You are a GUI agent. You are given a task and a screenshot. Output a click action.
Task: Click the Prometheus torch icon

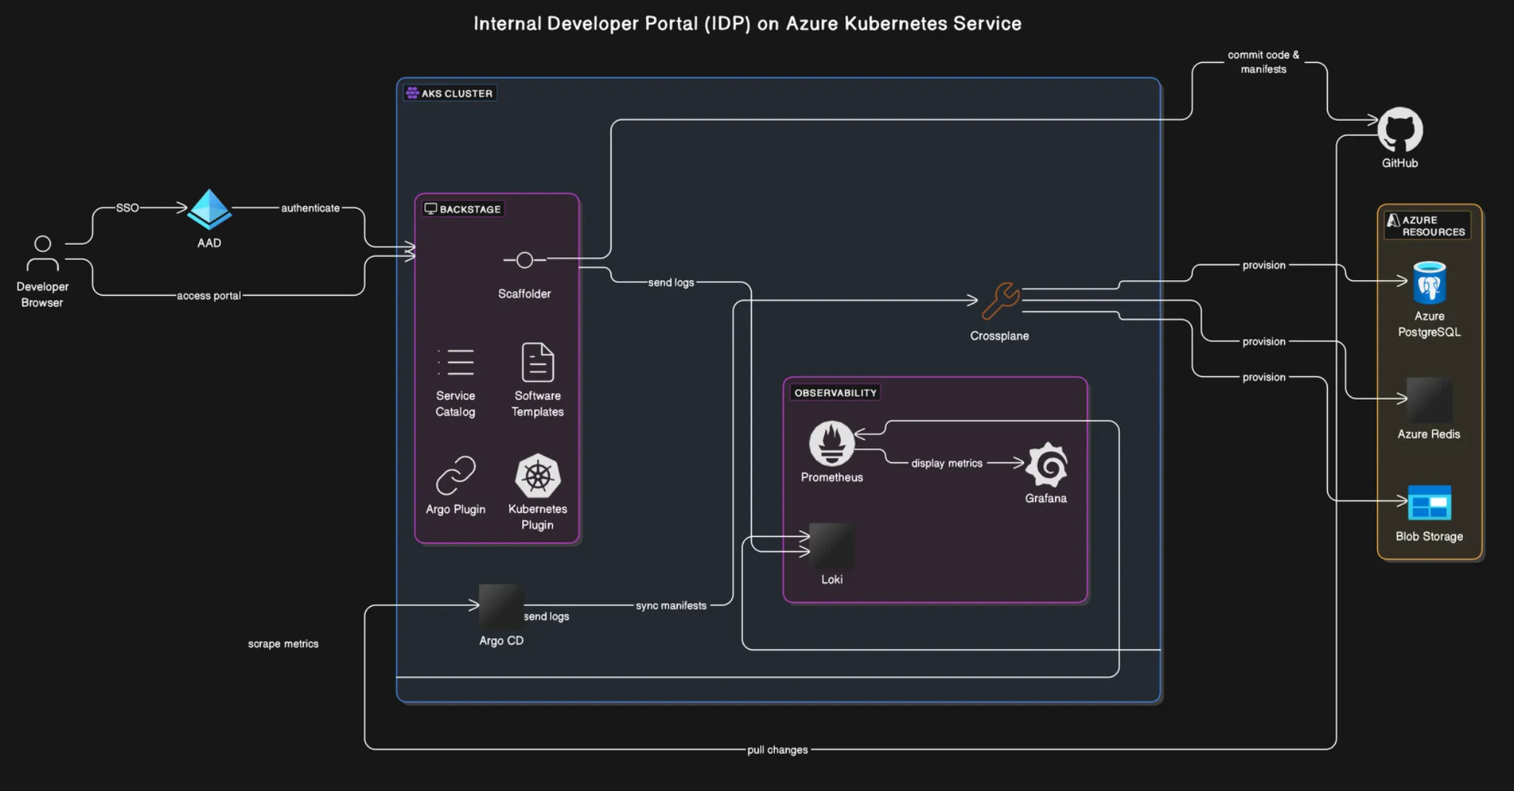coord(831,444)
